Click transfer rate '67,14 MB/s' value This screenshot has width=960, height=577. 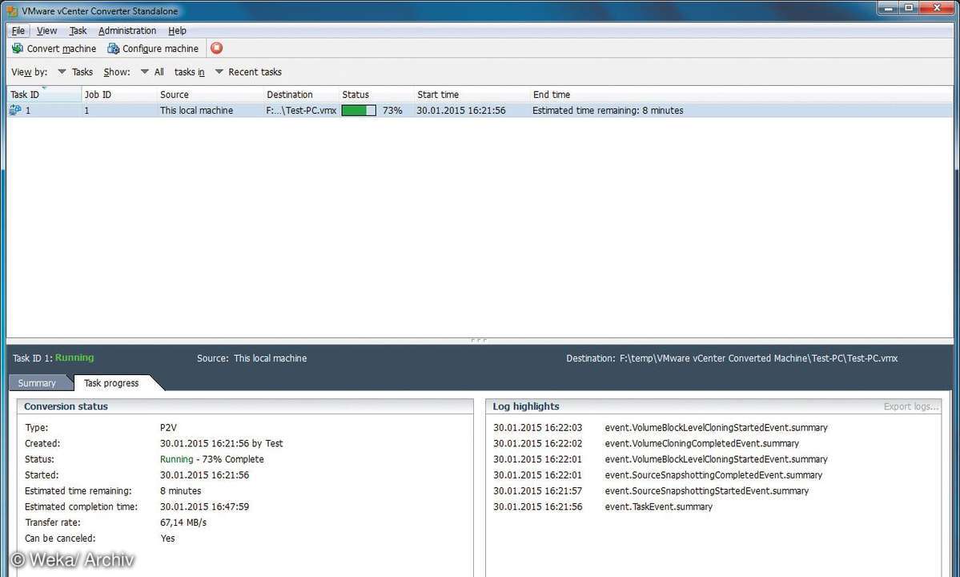[183, 523]
